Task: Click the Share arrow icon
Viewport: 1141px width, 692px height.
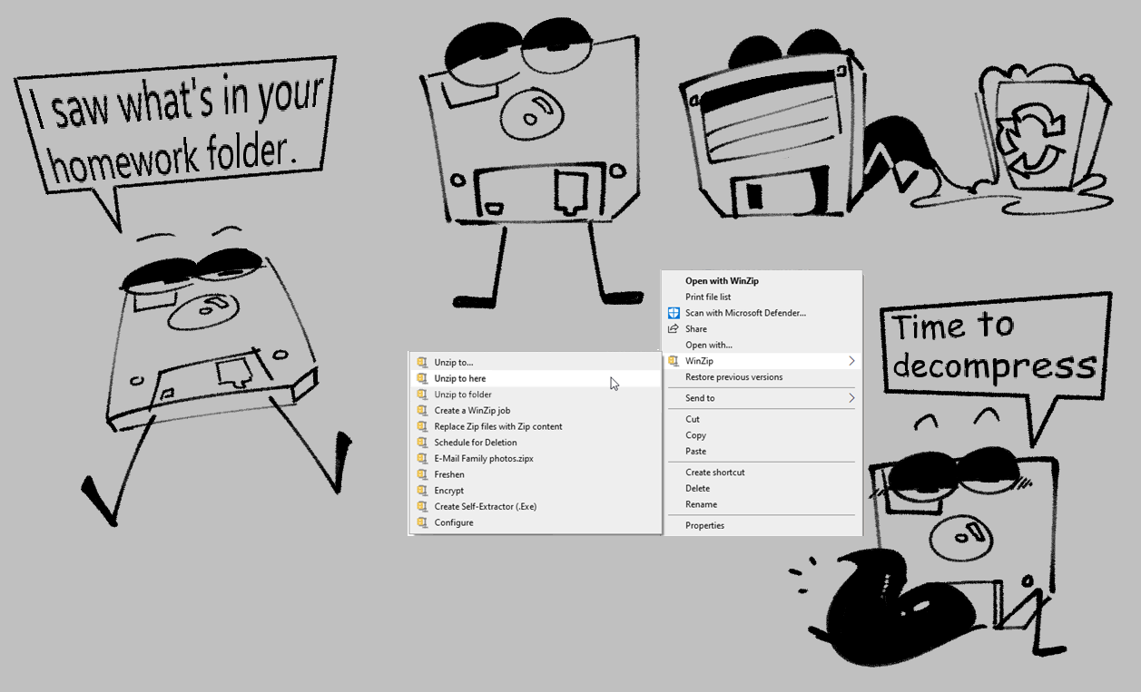Action: point(674,329)
